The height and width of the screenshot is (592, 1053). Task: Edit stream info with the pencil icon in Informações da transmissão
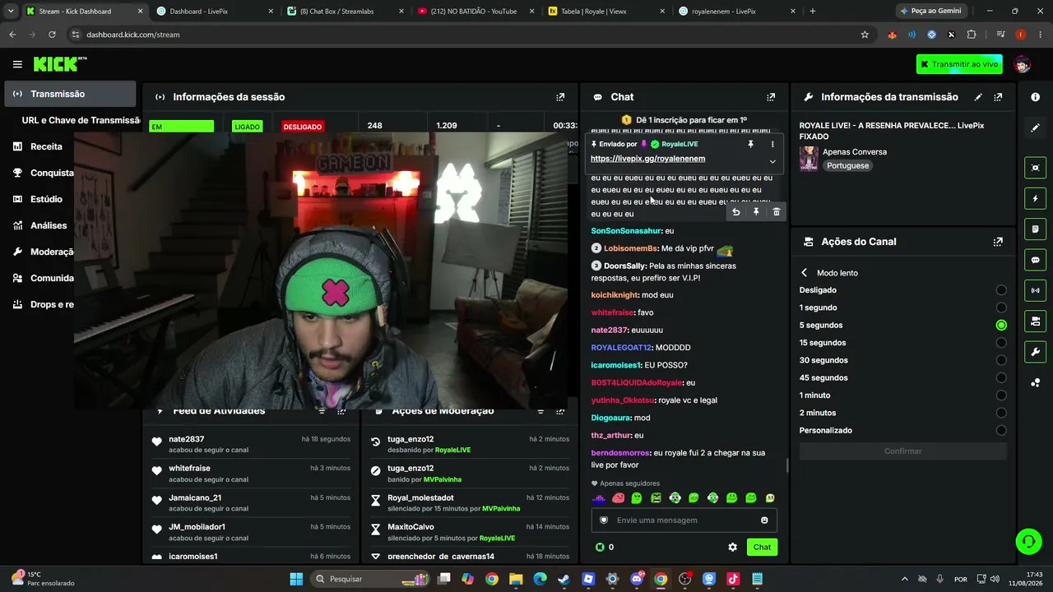(x=978, y=97)
